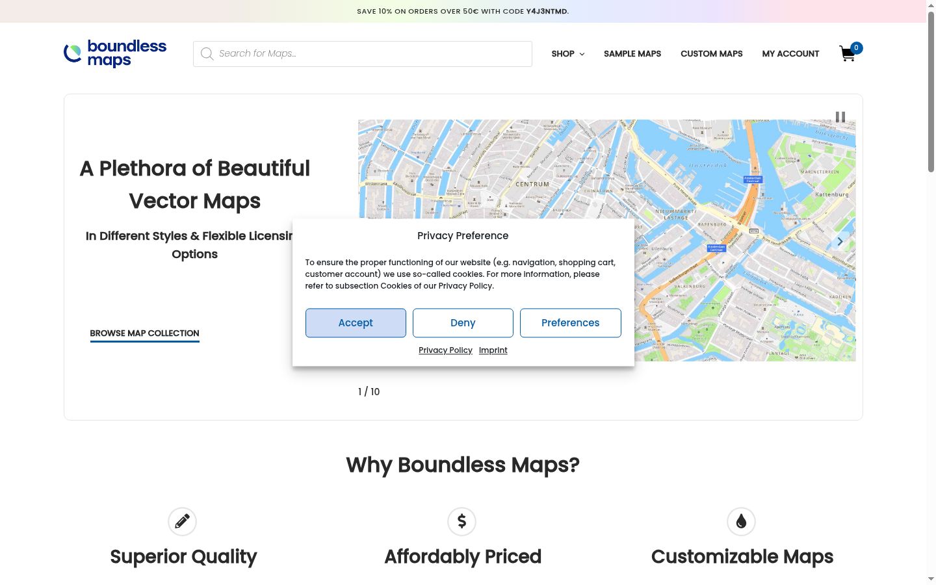Open the shopping cart icon
Screen dimensions: 936x585
tap(847, 54)
